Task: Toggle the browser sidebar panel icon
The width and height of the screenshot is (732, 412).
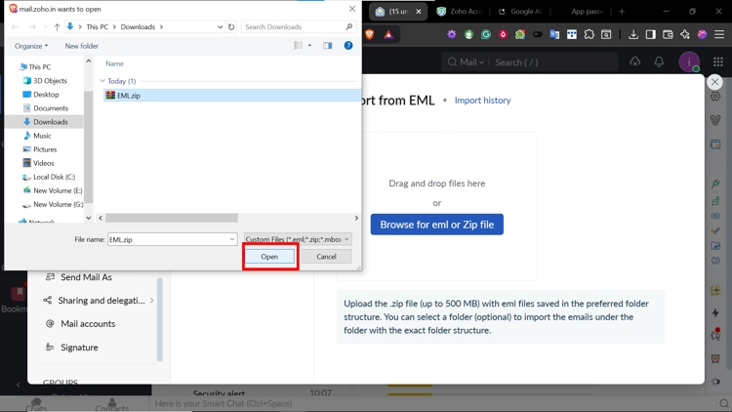Action: (650, 34)
